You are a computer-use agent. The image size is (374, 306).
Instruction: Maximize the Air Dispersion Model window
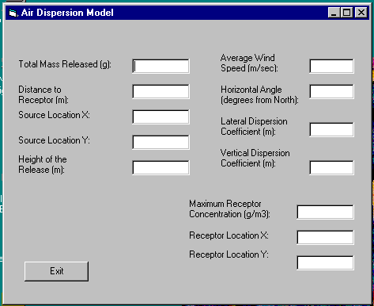click(x=347, y=13)
